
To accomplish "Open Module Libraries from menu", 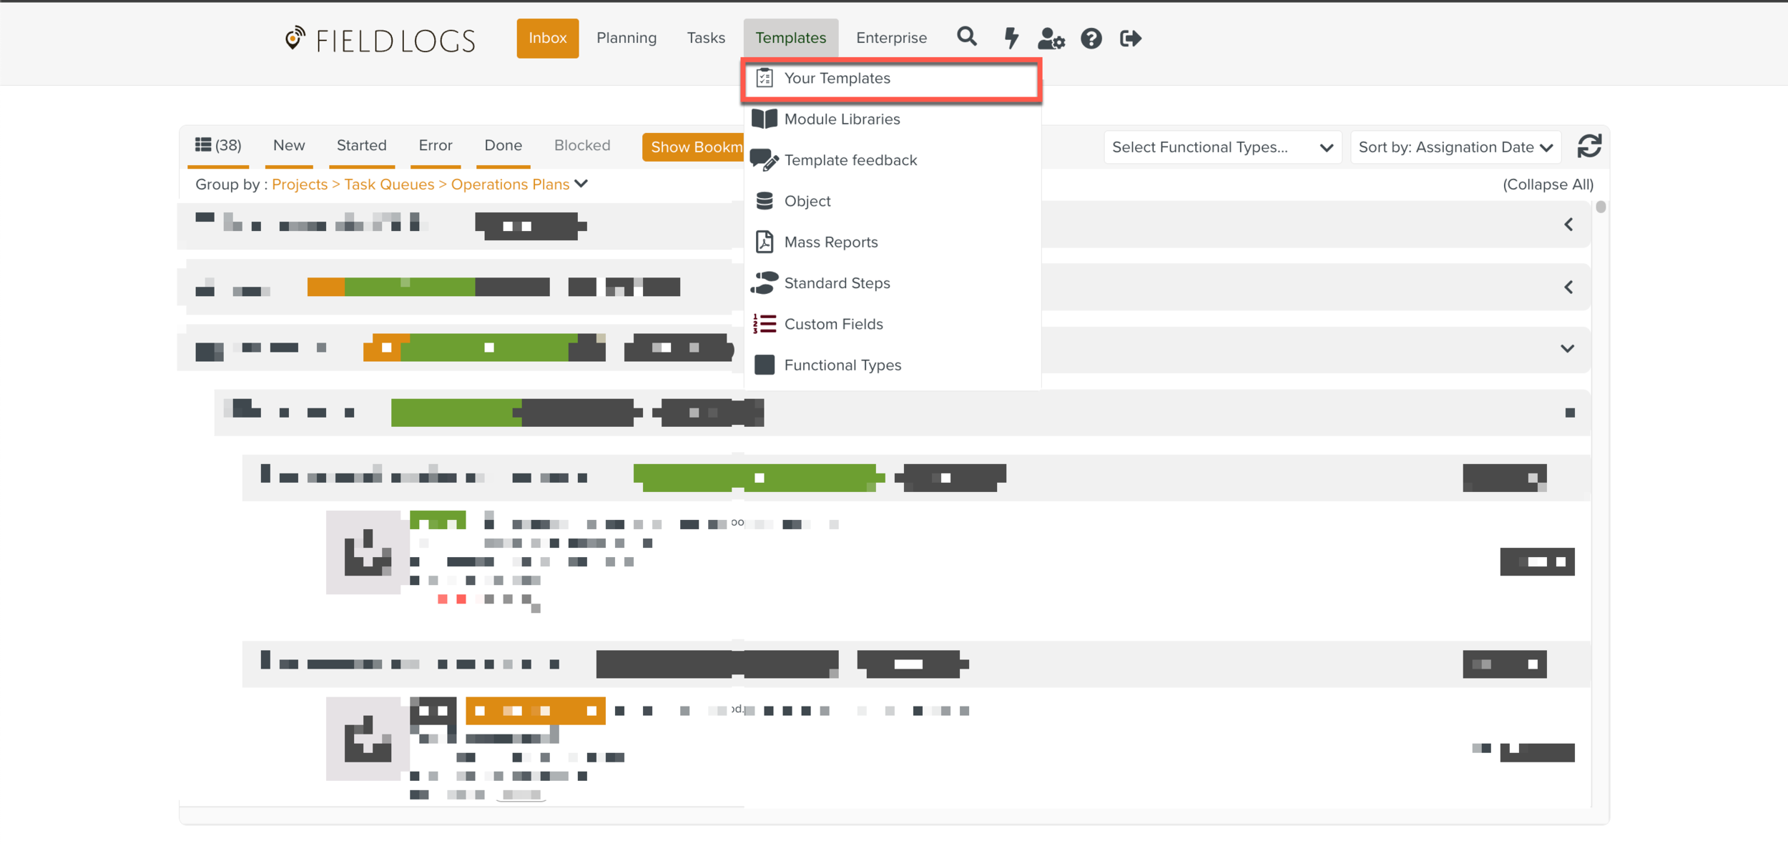I will (x=842, y=119).
